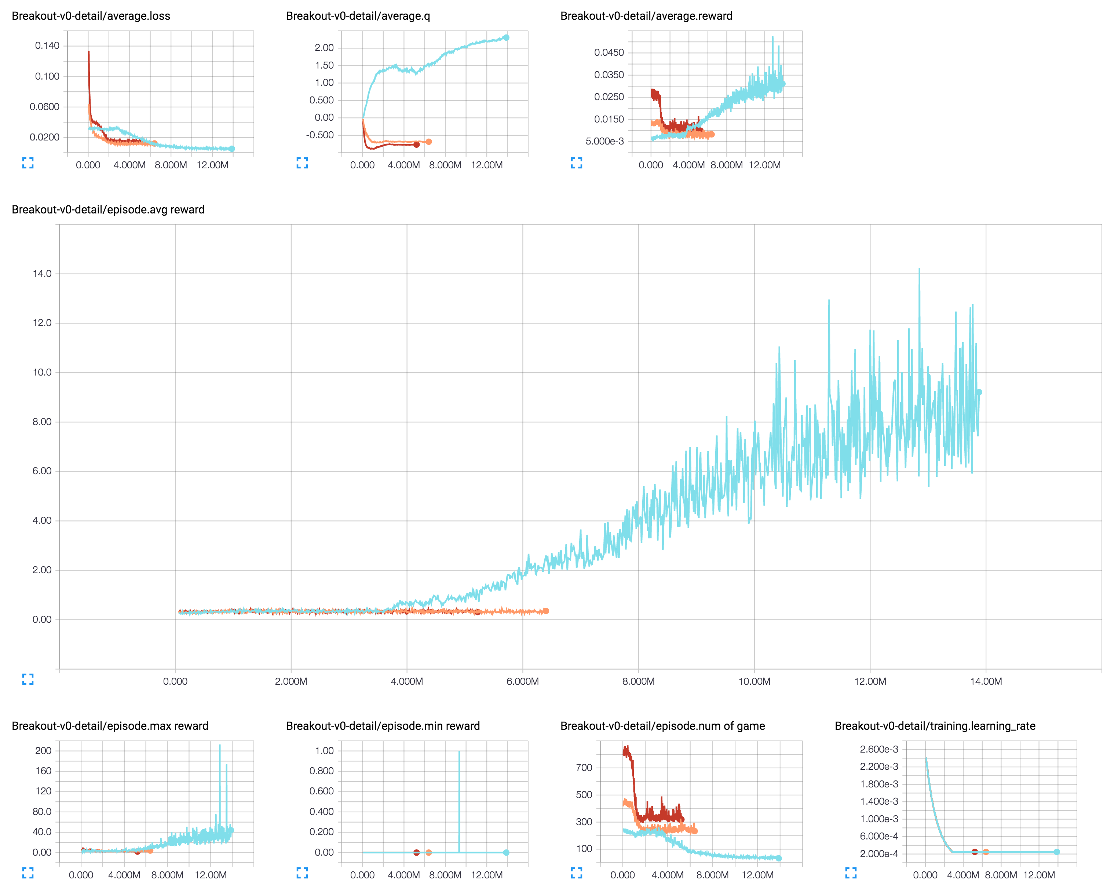Screen dimensions: 1118x889
Task: Click the expand icon below the episode.min reward chart
Action: click(302, 873)
